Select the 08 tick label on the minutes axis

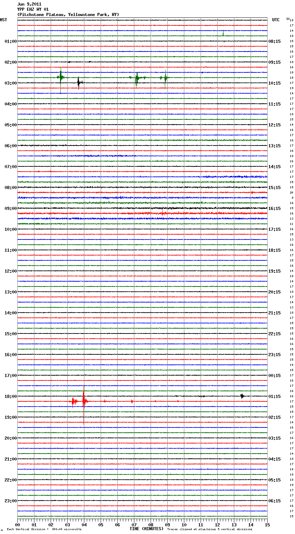(x=151, y=525)
